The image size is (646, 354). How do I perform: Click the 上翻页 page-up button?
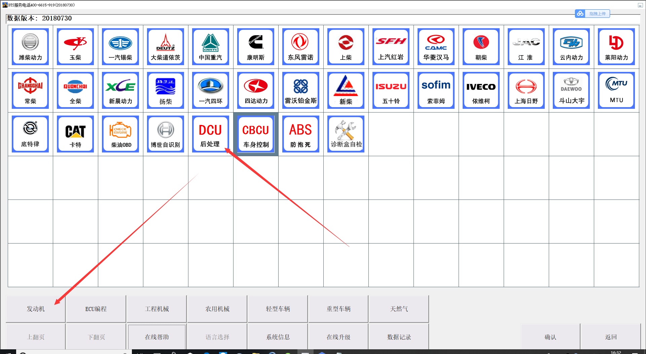36,337
